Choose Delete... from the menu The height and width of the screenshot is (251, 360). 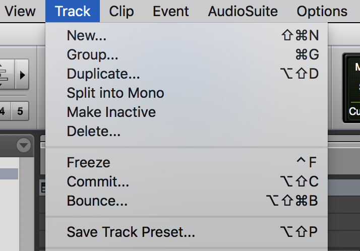(187, 131)
